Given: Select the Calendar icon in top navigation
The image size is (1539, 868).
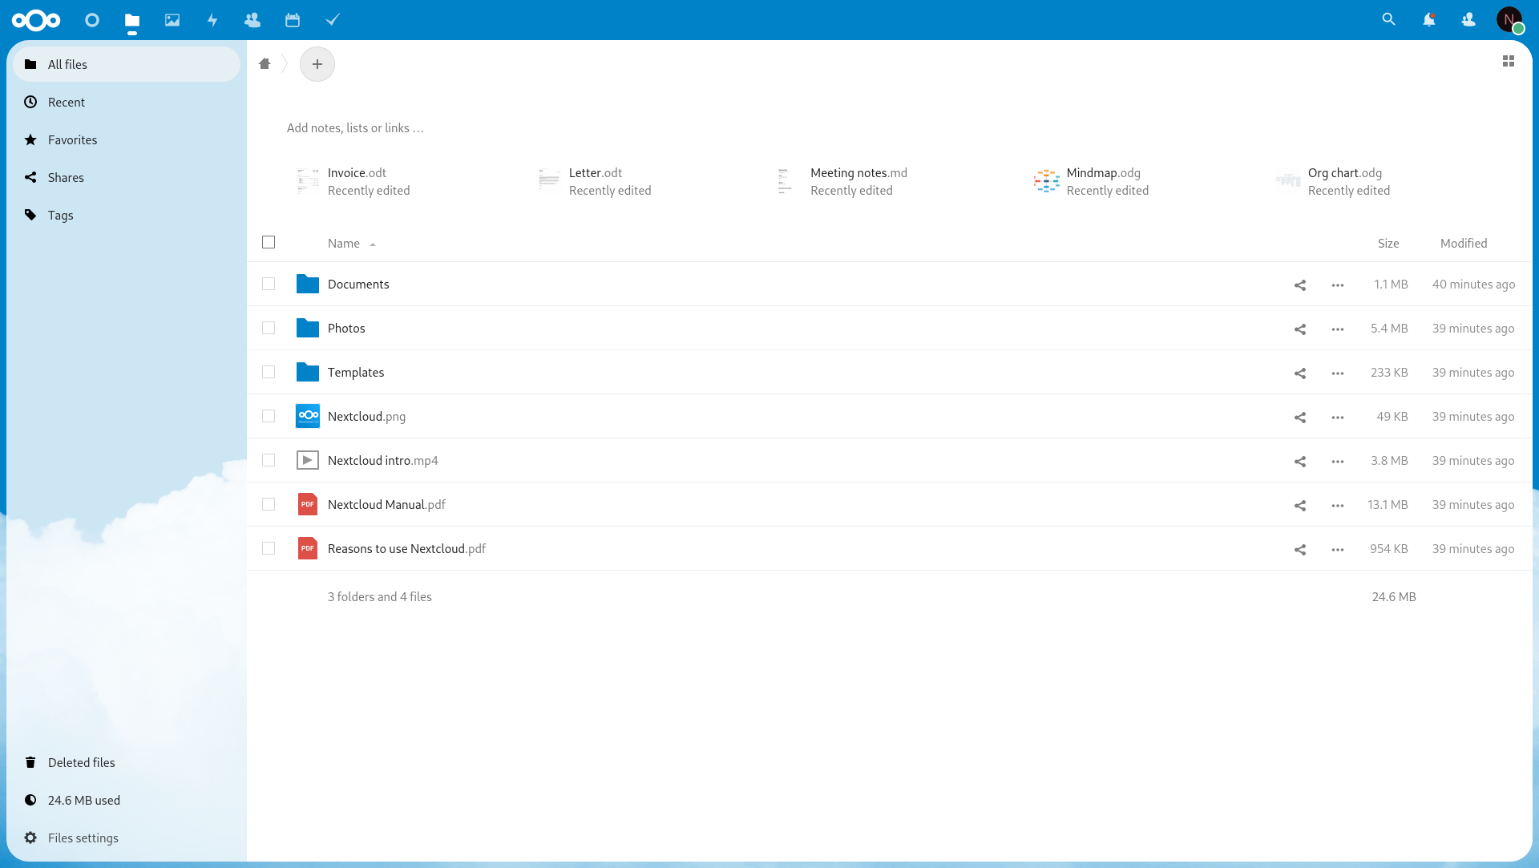Looking at the screenshot, I should coord(294,20).
